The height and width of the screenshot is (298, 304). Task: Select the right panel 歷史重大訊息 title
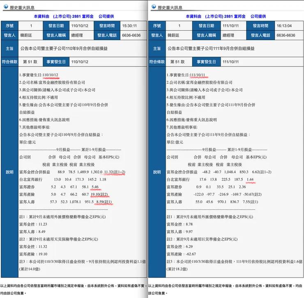tap(170, 8)
